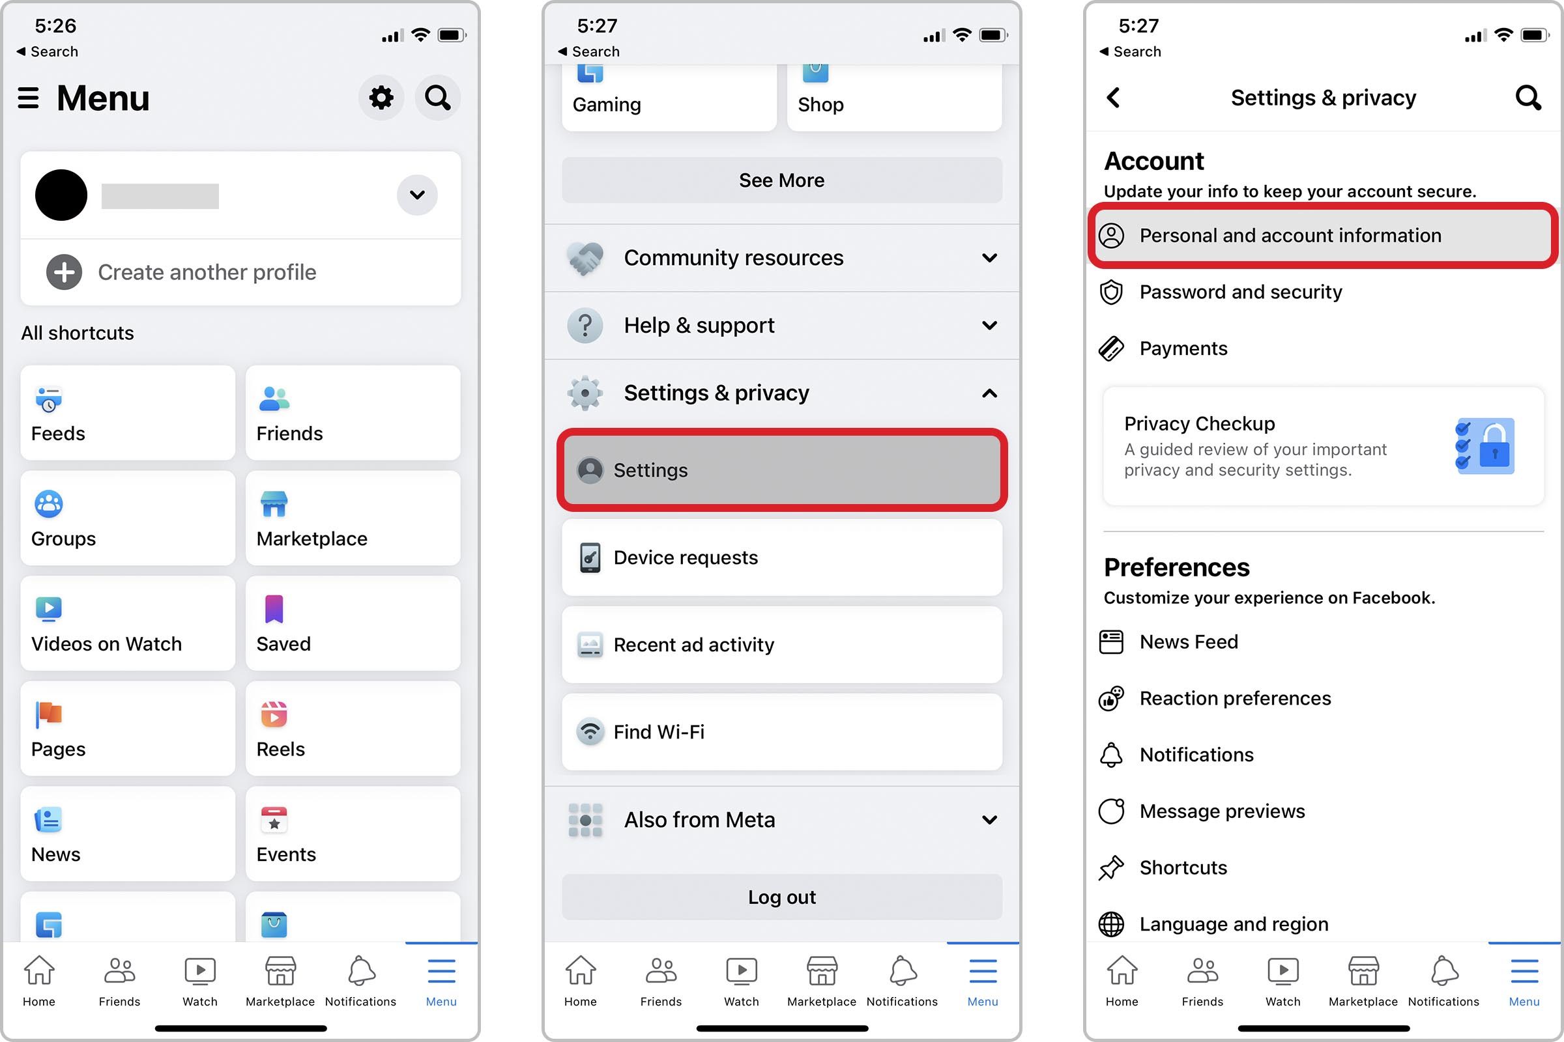Image resolution: width=1564 pixels, height=1042 pixels.
Task: Tap See More options
Action: 782,180
